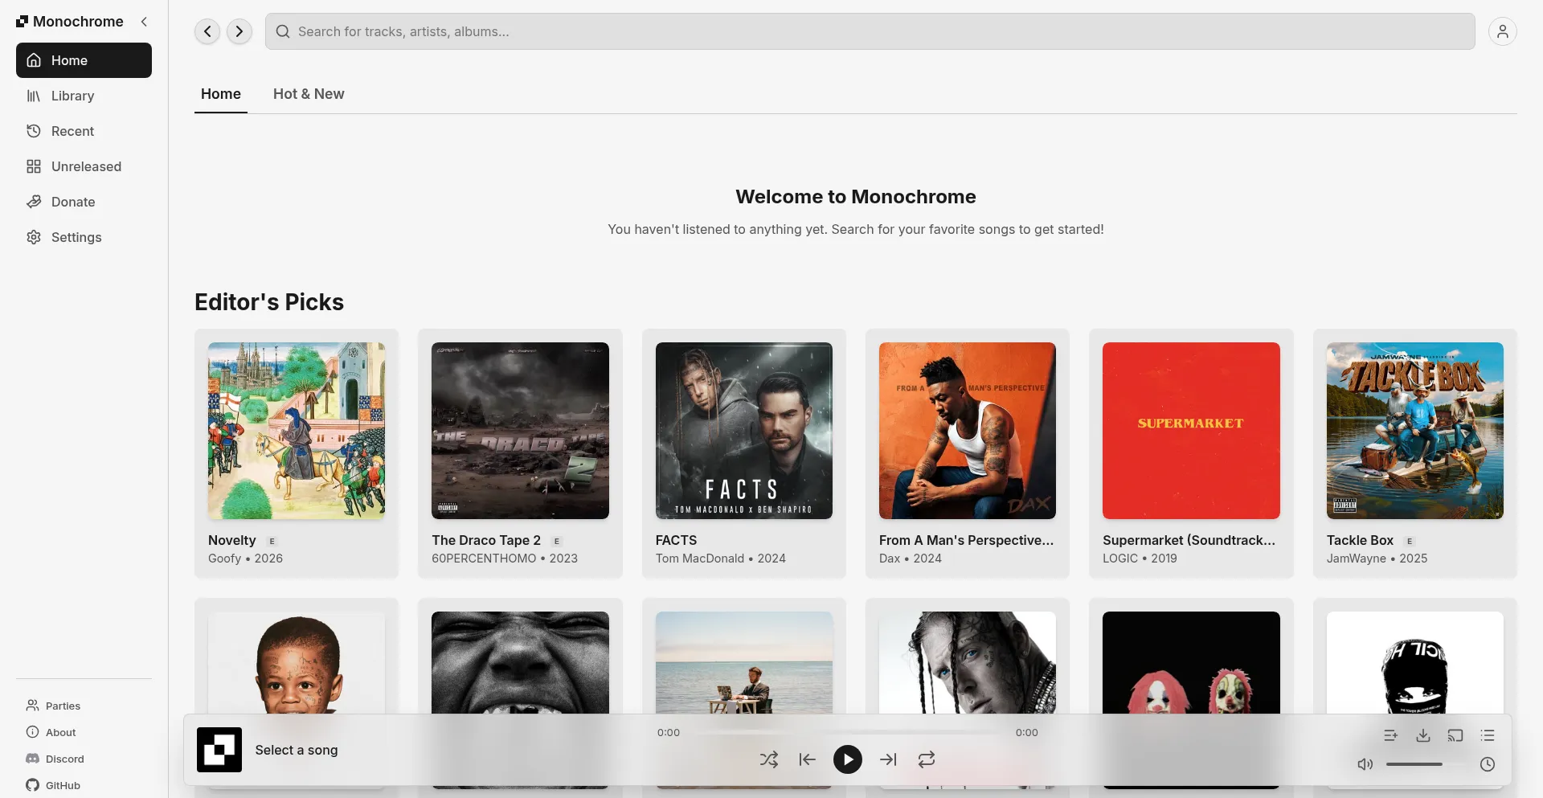The height and width of the screenshot is (798, 1543).
Task: Click the Donate hand-heart icon
Action: [x=34, y=202]
